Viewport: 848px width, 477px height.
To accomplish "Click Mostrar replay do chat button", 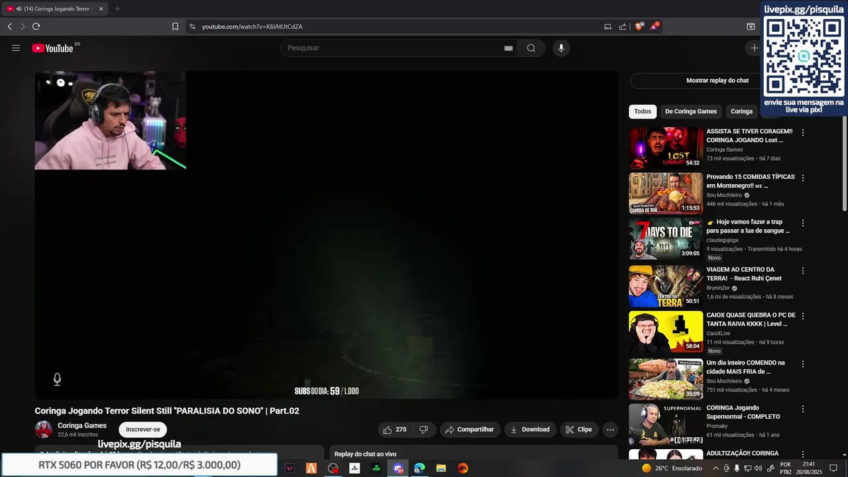I will click(717, 80).
